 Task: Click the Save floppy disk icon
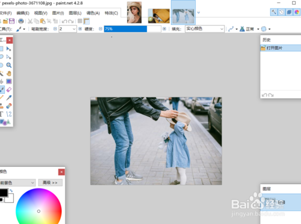12,21
